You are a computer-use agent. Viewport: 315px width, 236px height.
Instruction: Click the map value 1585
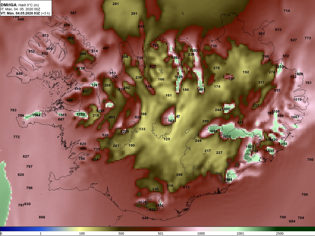[62, 115]
